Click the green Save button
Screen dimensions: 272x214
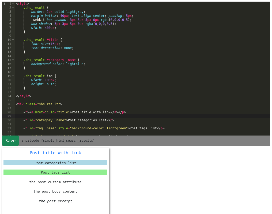point(10,140)
